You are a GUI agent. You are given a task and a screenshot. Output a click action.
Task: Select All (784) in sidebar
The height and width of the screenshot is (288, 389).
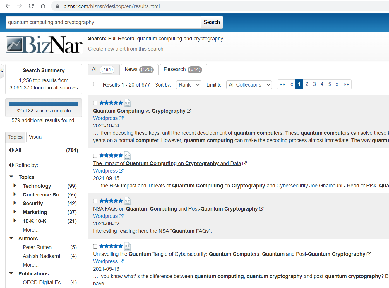tap(44, 150)
